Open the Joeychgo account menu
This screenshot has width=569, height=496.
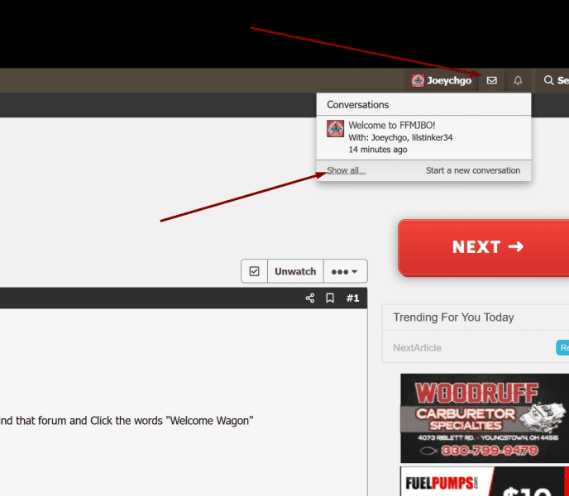pyautogui.click(x=442, y=80)
